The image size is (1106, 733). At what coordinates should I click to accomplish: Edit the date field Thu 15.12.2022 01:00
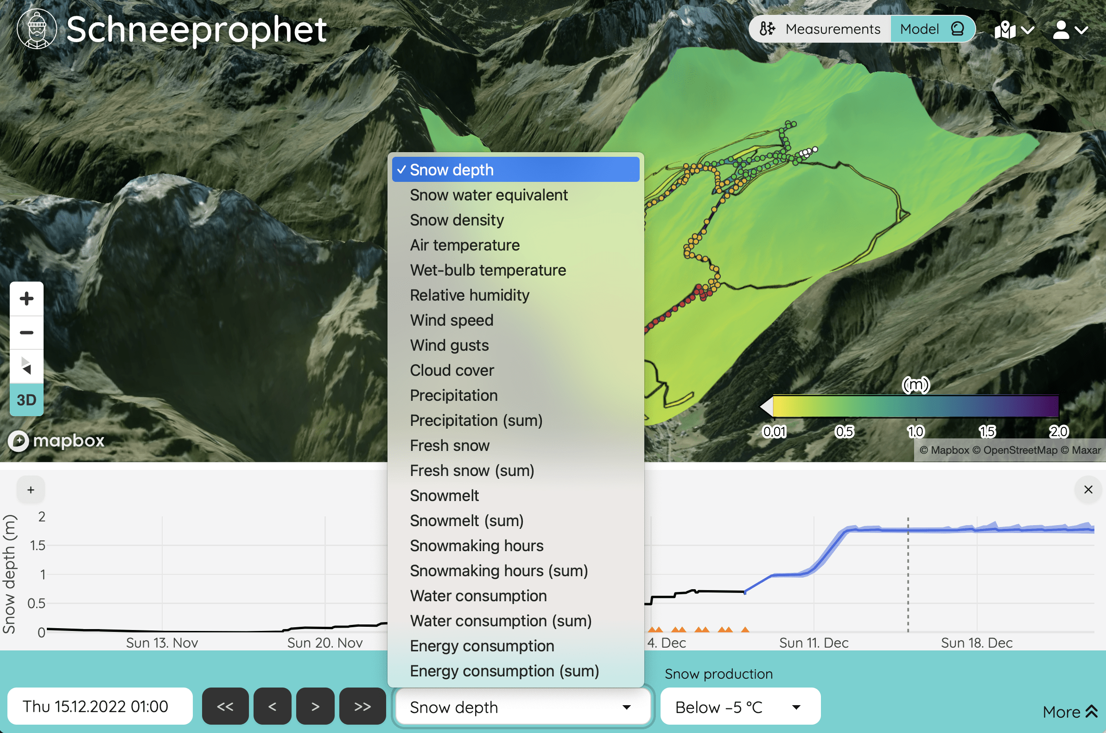(x=100, y=707)
